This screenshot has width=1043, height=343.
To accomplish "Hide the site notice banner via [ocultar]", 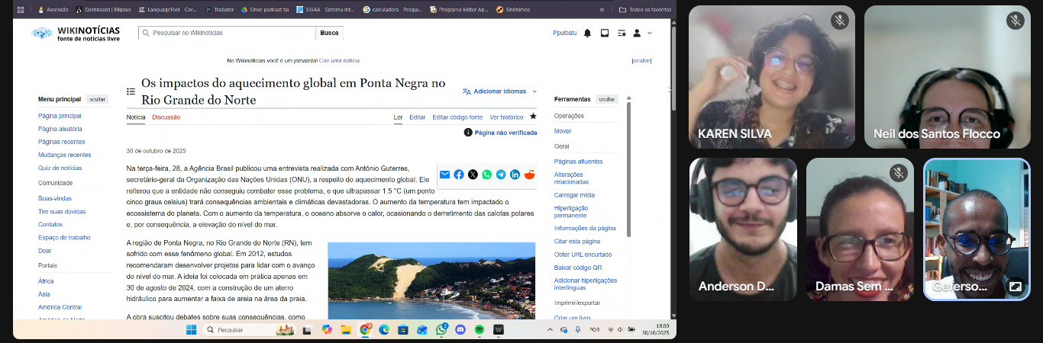I will [x=641, y=61].
